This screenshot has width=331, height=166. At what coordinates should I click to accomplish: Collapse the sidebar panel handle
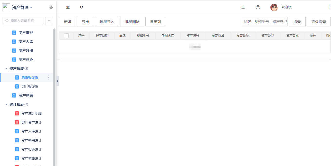point(58,81)
